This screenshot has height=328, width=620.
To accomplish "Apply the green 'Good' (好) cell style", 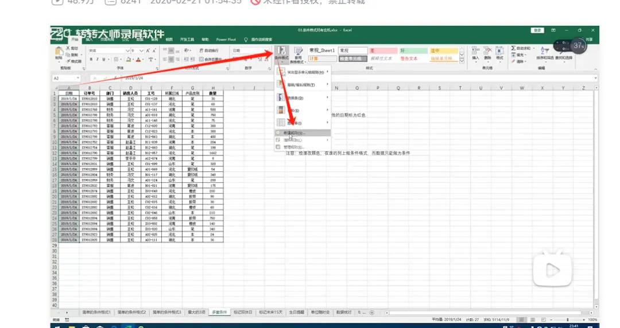I will [413, 50].
